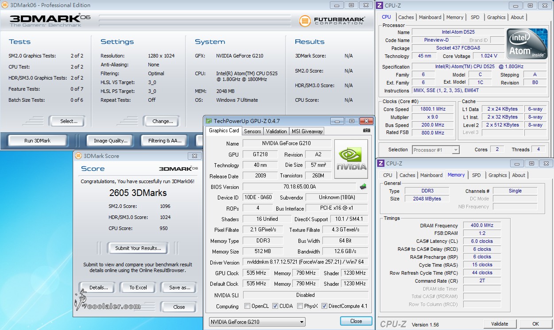
Task: Open SPD tab in CPU-Z memory window
Action: (x=477, y=175)
